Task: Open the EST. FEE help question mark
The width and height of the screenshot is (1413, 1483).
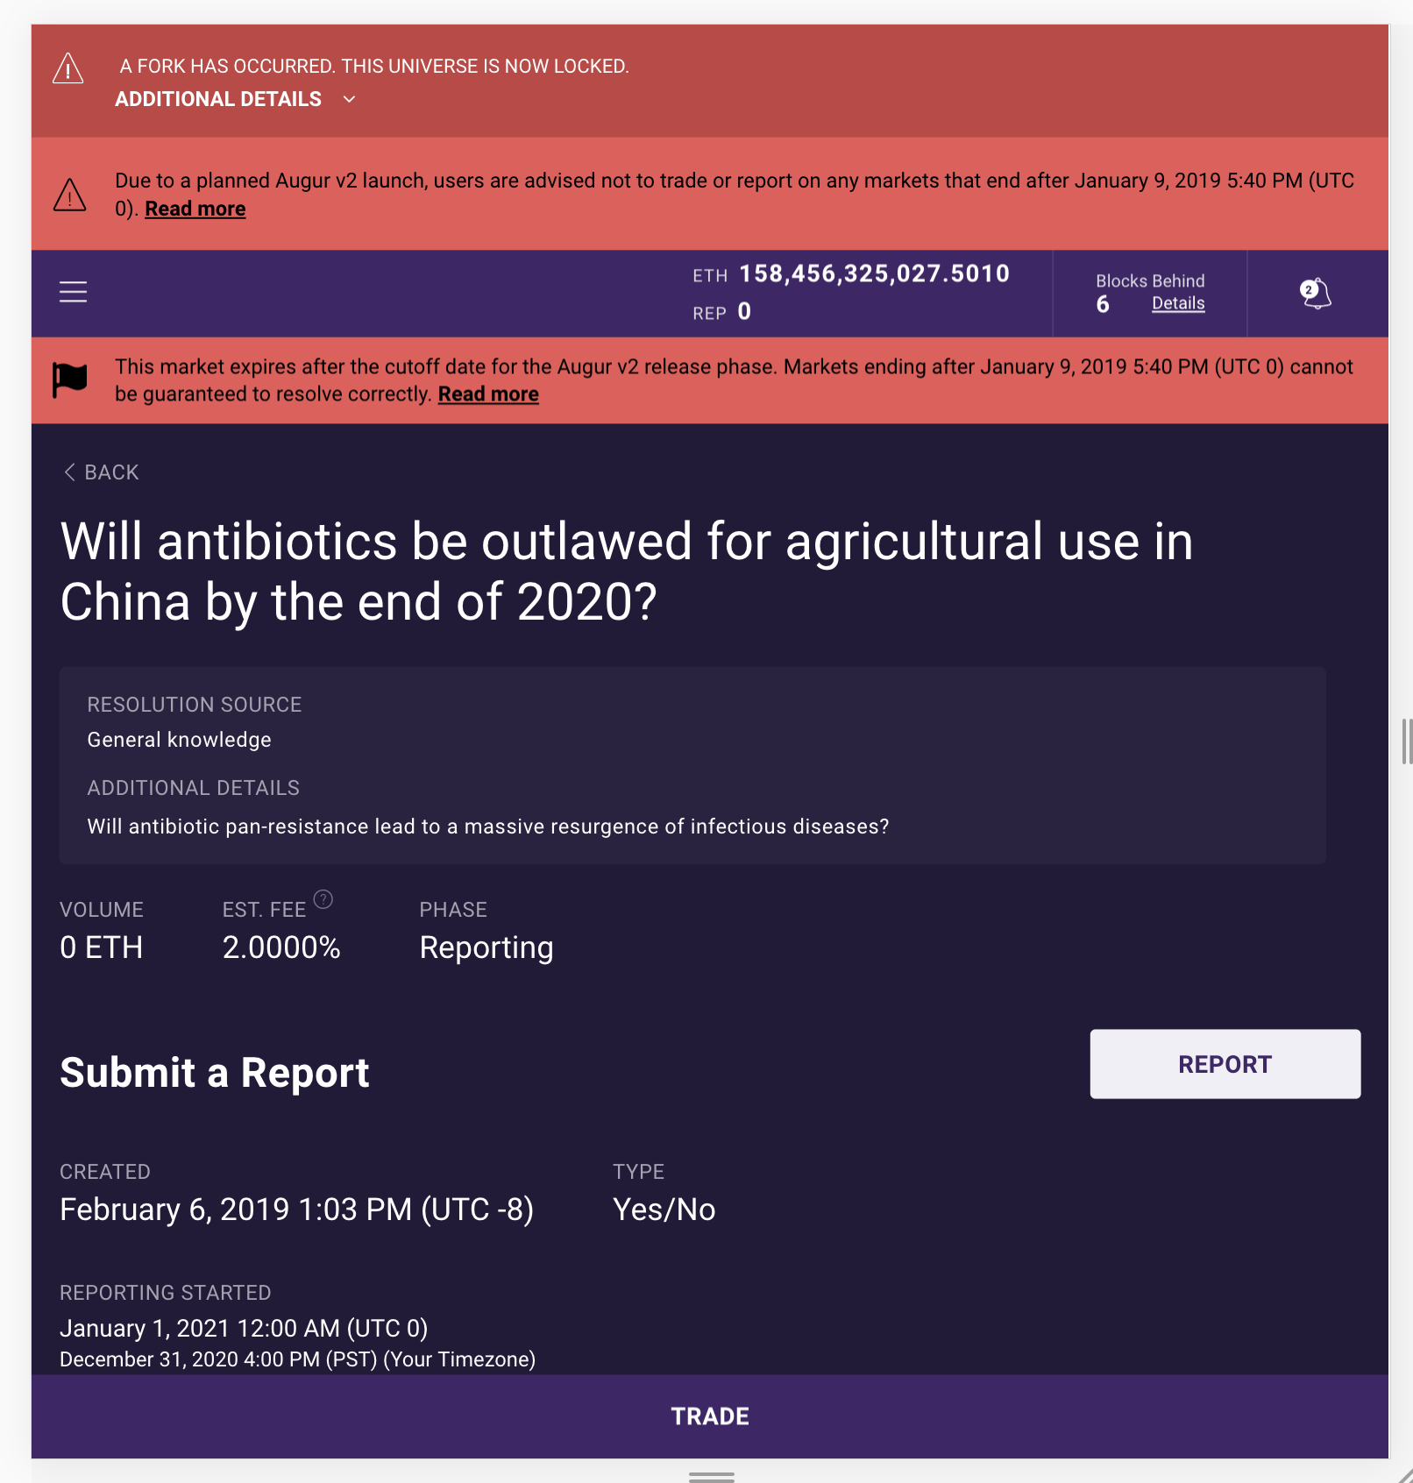Action: (x=323, y=899)
